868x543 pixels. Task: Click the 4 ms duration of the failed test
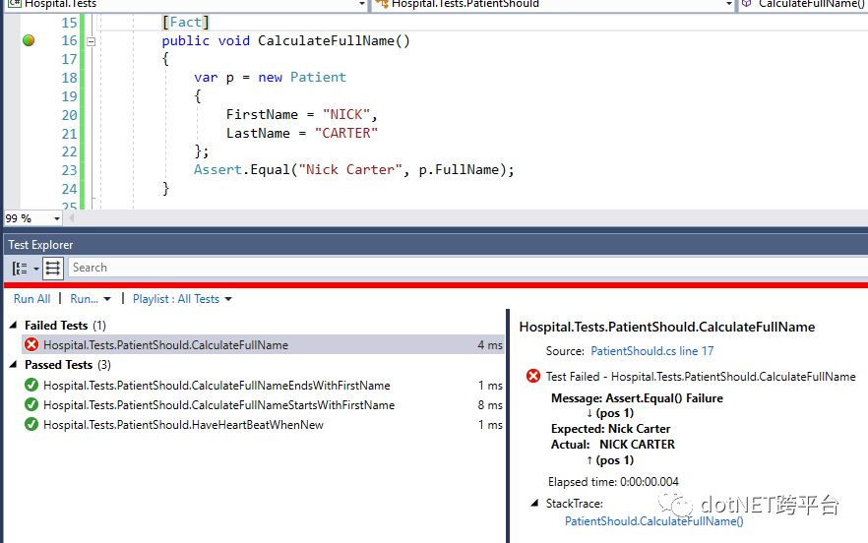pyautogui.click(x=490, y=345)
